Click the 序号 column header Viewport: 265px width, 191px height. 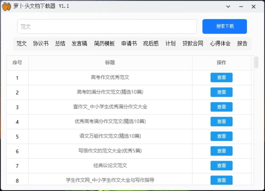[x=17, y=63]
